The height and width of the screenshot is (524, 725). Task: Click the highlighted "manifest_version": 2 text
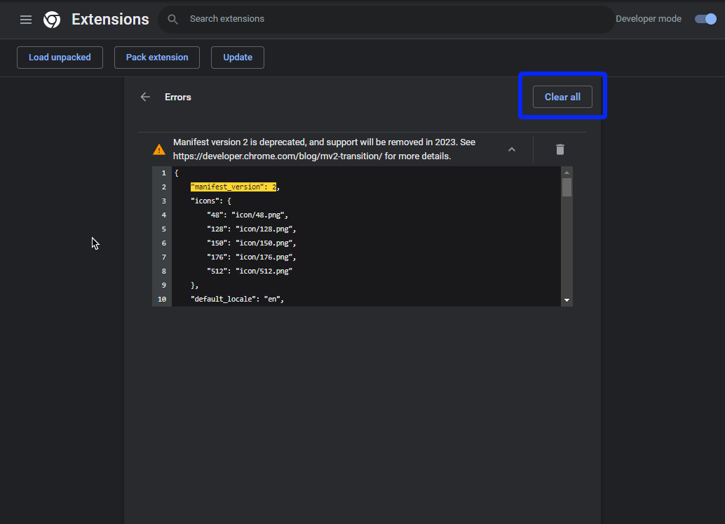point(233,187)
